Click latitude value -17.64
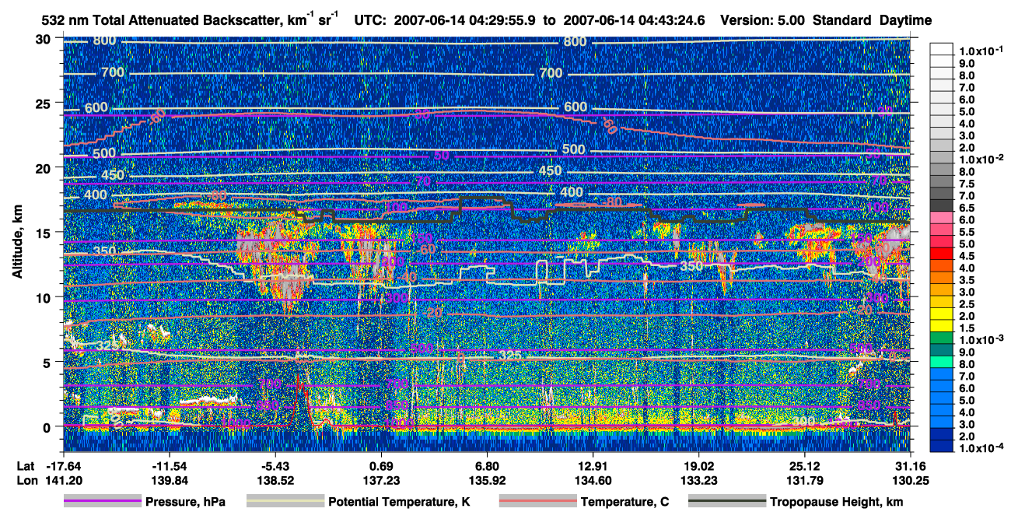 64,465
